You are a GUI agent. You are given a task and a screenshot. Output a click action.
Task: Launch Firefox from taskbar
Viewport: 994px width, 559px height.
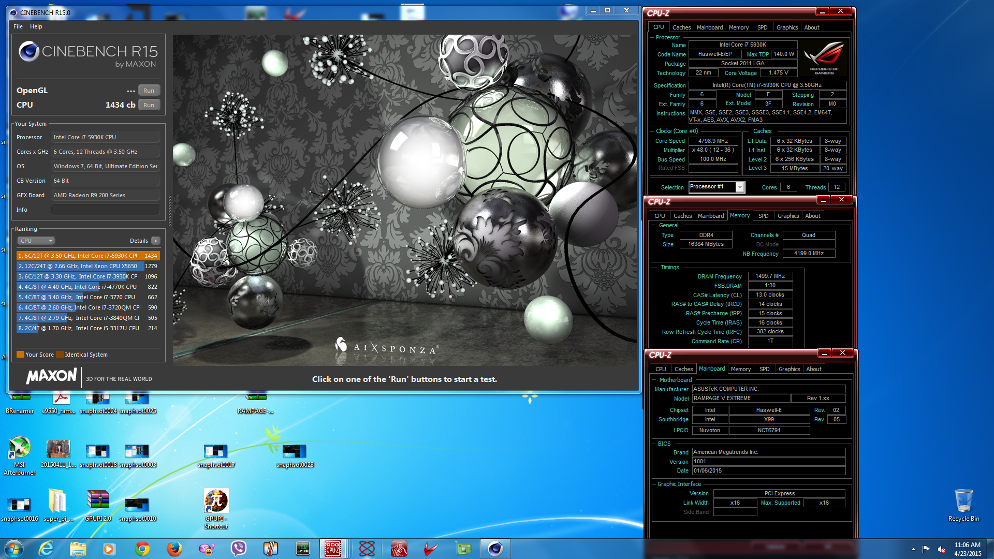click(x=174, y=549)
